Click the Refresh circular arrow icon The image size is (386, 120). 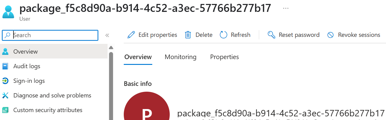pyautogui.click(x=224, y=35)
